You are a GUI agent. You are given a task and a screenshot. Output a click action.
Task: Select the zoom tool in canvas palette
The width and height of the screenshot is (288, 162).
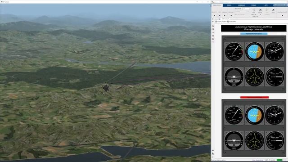coord(213,26)
